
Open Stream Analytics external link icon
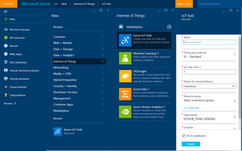tap(164, 107)
